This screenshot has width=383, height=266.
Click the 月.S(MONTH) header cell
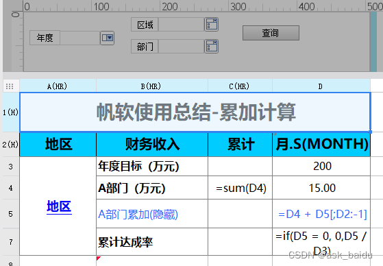[x=321, y=145]
